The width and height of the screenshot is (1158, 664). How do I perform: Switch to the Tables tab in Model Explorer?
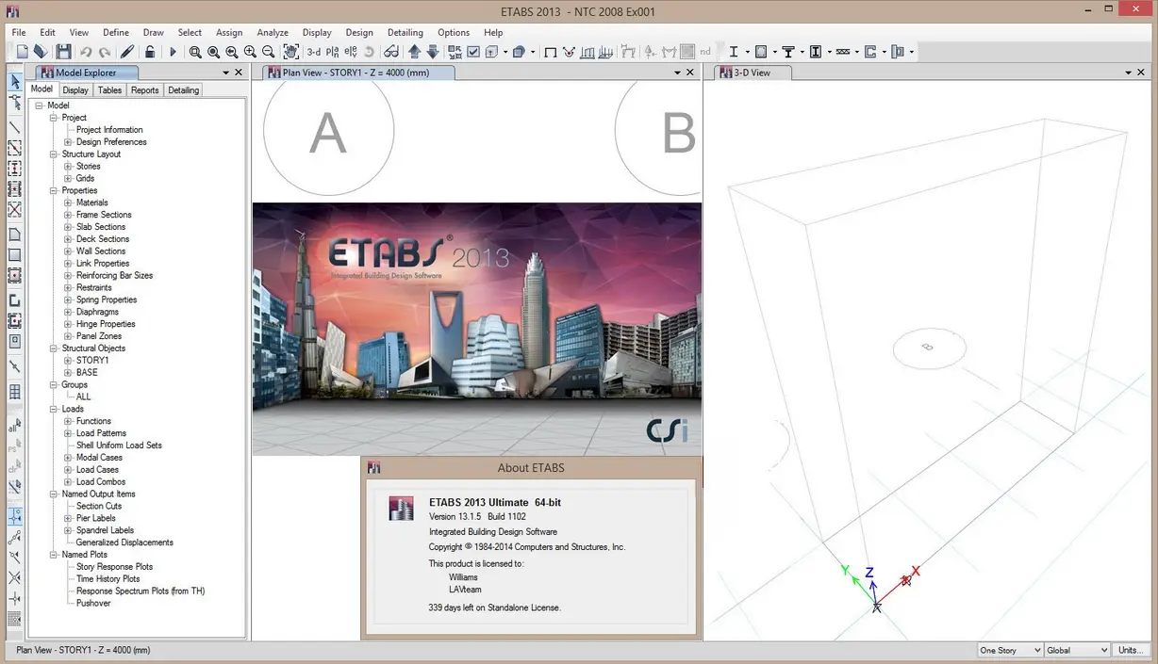(109, 90)
